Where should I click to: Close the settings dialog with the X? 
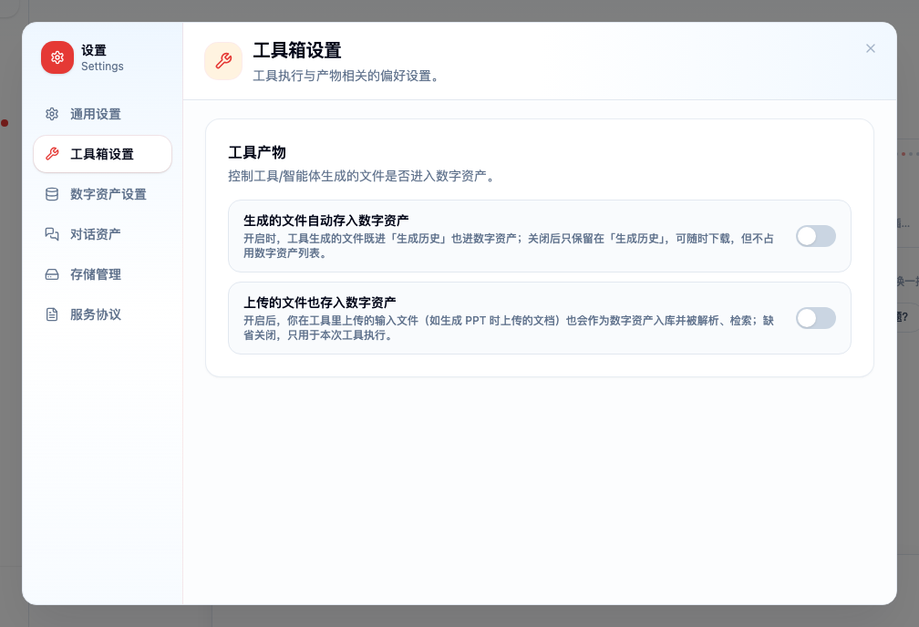point(871,48)
